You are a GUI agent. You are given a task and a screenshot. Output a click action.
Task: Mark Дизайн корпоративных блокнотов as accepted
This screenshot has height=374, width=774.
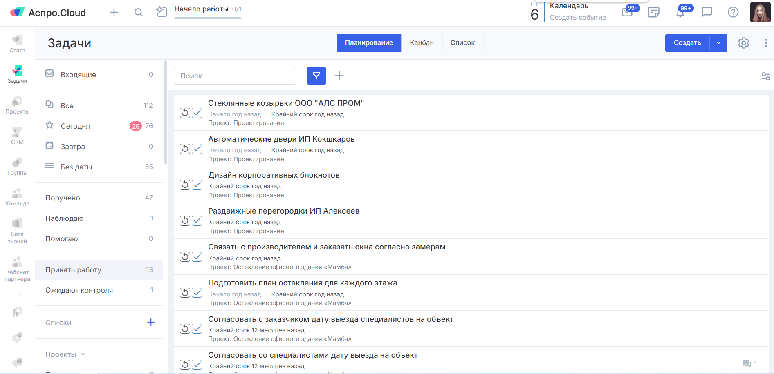[197, 185]
